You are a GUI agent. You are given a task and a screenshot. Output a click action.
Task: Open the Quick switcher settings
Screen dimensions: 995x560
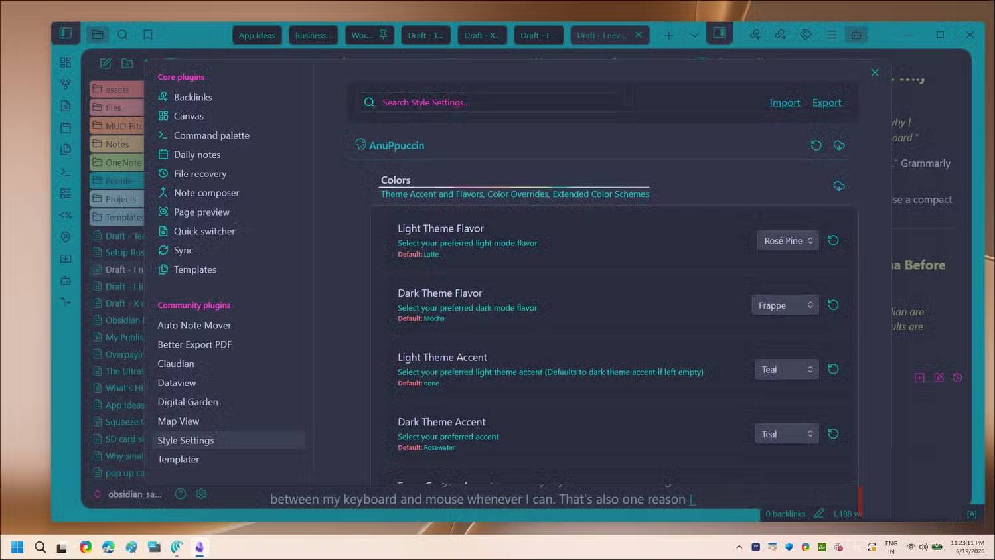[x=204, y=231]
